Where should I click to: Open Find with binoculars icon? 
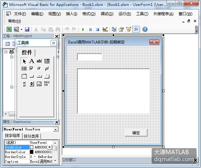pyautogui.click(x=58, y=29)
